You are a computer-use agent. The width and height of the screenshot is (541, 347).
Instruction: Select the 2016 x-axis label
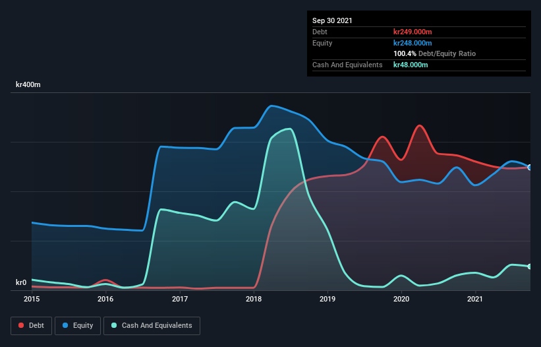pos(105,299)
